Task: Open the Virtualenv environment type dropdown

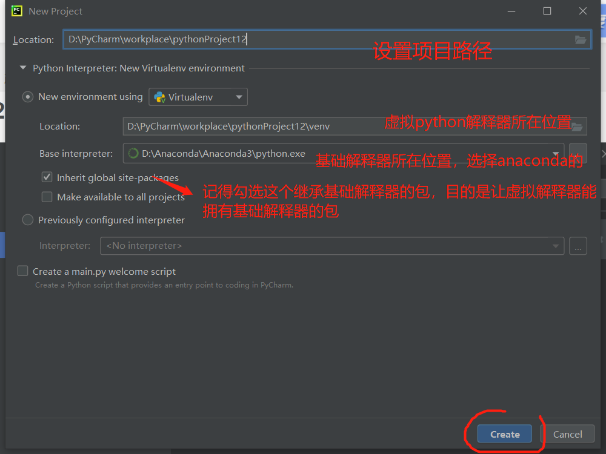Action: point(198,97)
